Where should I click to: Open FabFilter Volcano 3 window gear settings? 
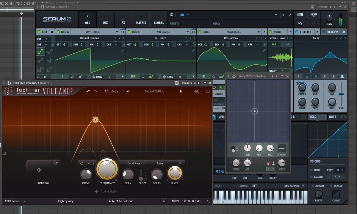tap(9, 83)
